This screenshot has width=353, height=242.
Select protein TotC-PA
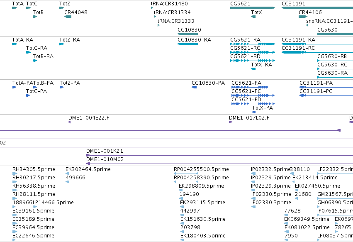pos(28,95)
